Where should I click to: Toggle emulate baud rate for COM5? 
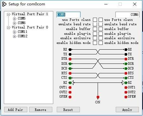pos(95,24)
